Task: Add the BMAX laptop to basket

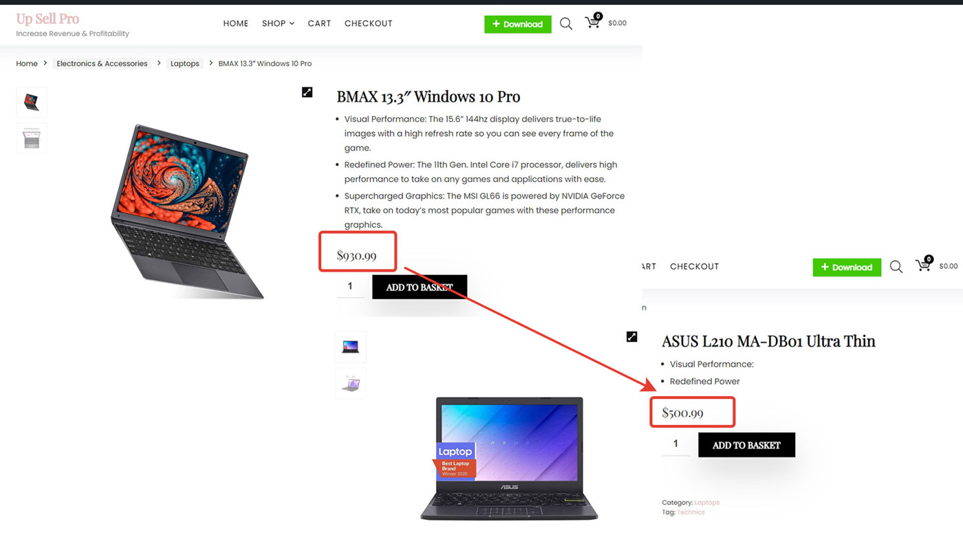Action: (x=420, y=287)
